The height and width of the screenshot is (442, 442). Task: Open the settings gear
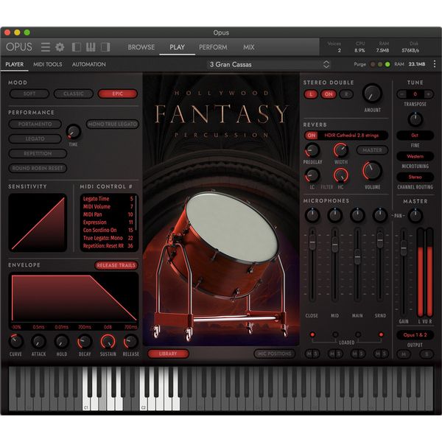point(60,47)
